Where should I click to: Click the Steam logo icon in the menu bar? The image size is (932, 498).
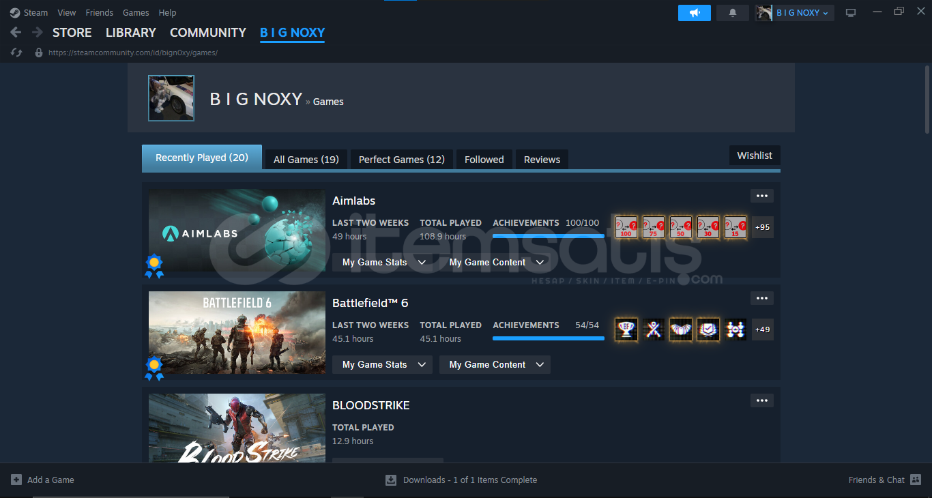click(15, 13)
